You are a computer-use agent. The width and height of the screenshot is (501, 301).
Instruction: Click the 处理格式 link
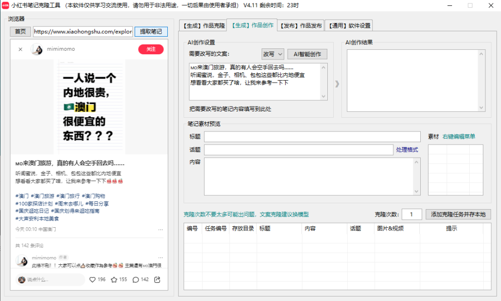(407, 150)
